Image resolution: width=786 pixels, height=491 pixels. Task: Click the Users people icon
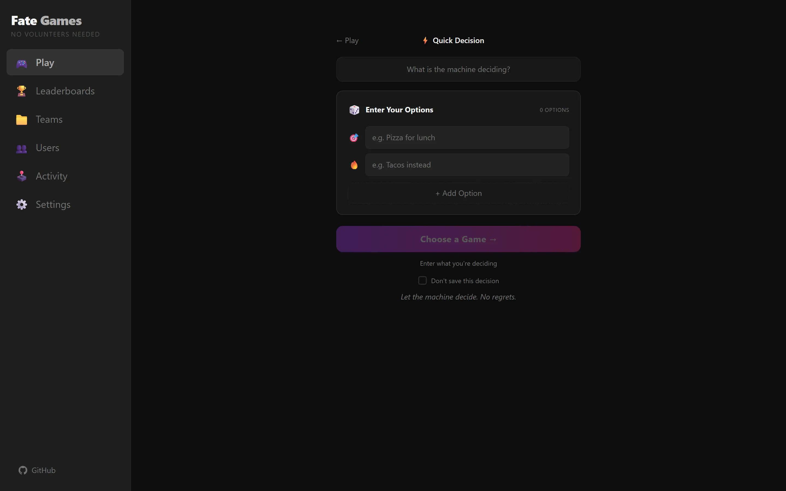(x=22, y=148)
